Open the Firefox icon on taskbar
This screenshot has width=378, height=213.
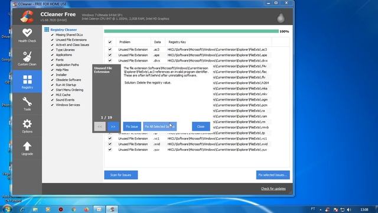point(86,209)
